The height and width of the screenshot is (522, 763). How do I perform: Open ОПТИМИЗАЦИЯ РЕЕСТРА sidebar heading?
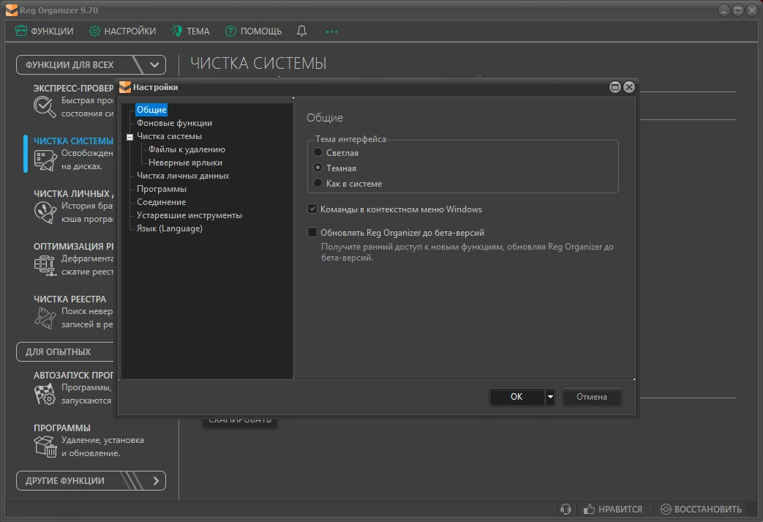pos(73,246)
